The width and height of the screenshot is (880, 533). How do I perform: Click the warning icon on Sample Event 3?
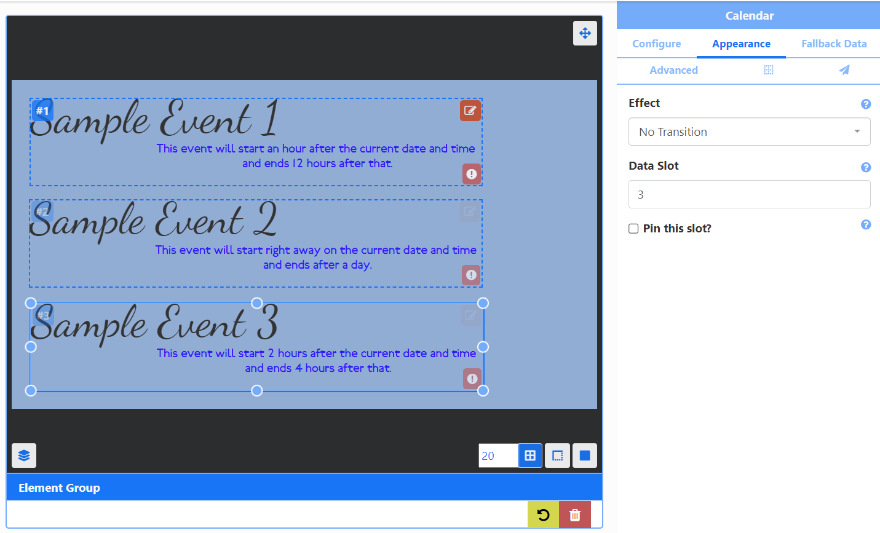pos(472,379)
